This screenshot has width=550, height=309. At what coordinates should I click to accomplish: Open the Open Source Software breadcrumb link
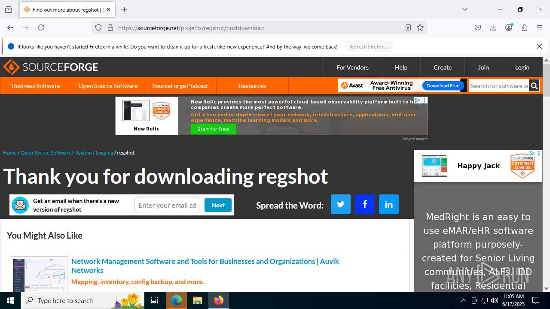46,153
